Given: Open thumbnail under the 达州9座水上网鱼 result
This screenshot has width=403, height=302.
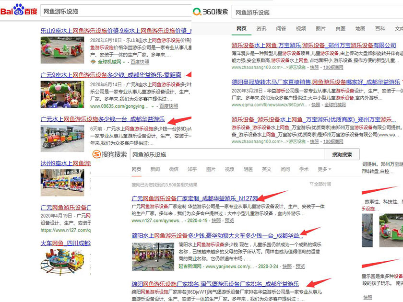Looking at the screenshot, I should [62, 183].
